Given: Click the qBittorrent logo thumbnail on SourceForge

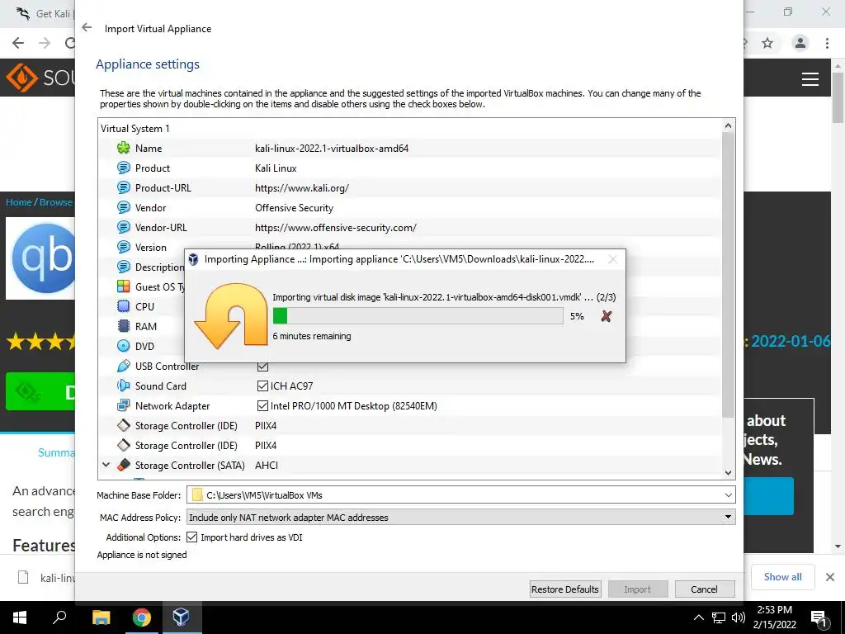Looking at the screenshot, I should coord(40,258).
